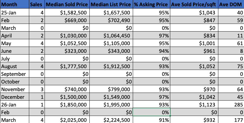
Task: Select the Ave DOM header cell
Action: [x=231, y=5]
